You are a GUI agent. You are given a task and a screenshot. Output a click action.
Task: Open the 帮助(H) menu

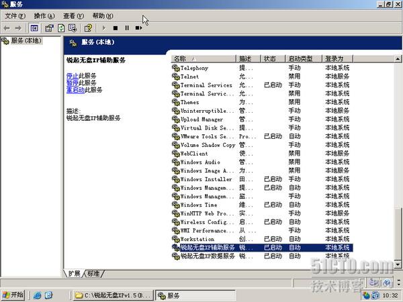coord(103,16)
